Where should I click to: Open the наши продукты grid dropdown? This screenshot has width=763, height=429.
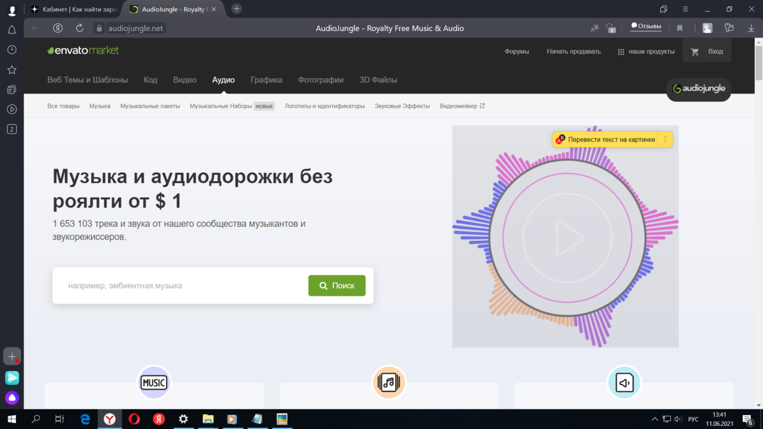point(646,51)
